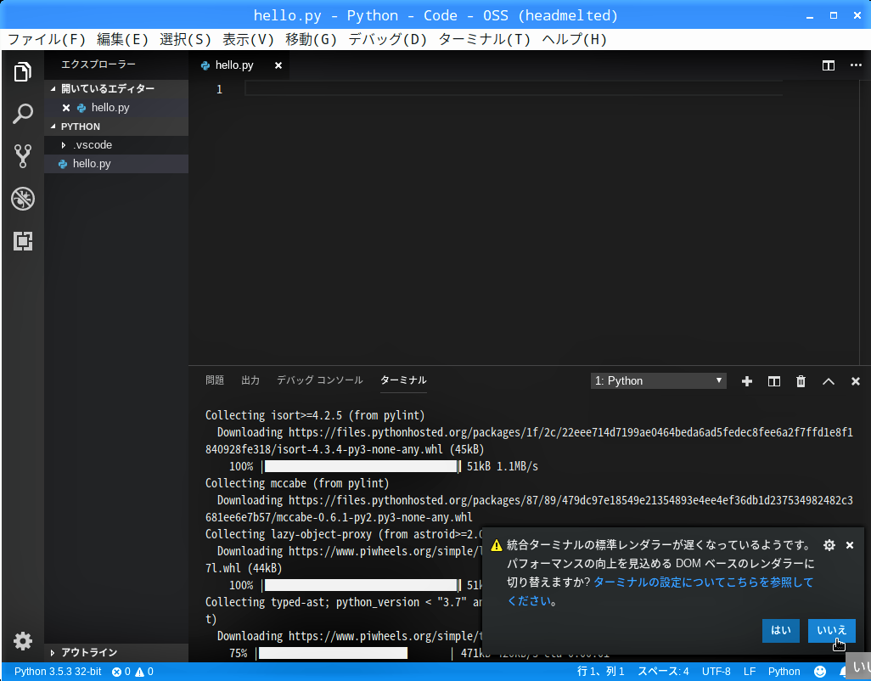Open the 移動(G) menu

point(311,39)
